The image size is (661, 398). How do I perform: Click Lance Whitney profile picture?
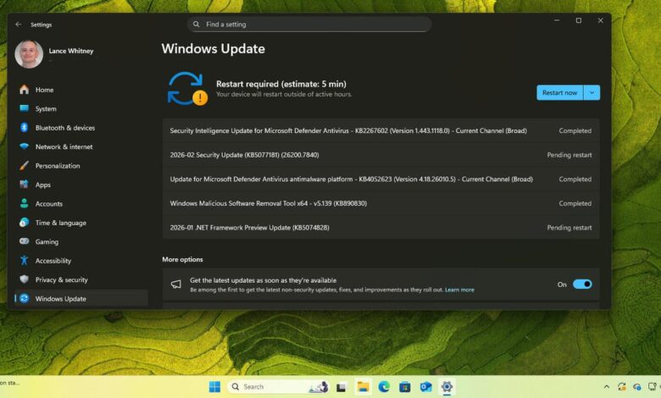pyautogui.click(x=29, y=54)
